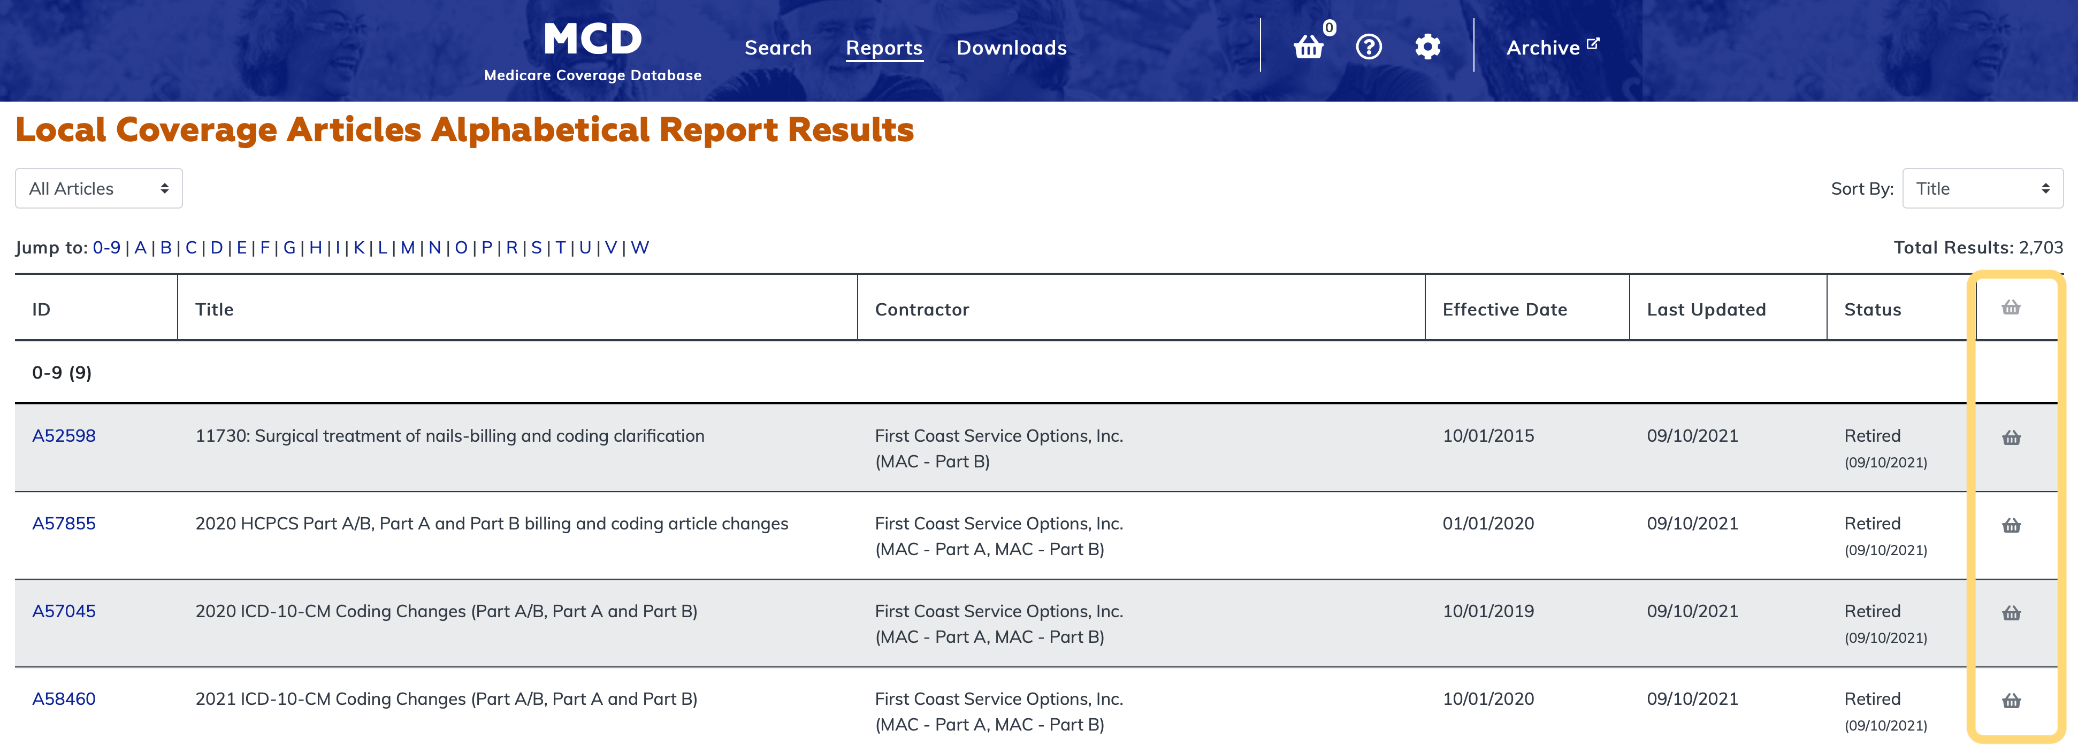2078x753 pixels.
Task: Open the Downloads menu
Action: tap(1011, 48)
